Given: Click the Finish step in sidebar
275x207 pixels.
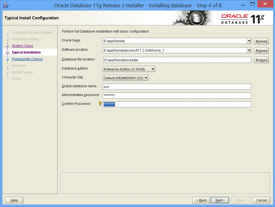Looking at the screenshot, I should (x=17, y=79).
